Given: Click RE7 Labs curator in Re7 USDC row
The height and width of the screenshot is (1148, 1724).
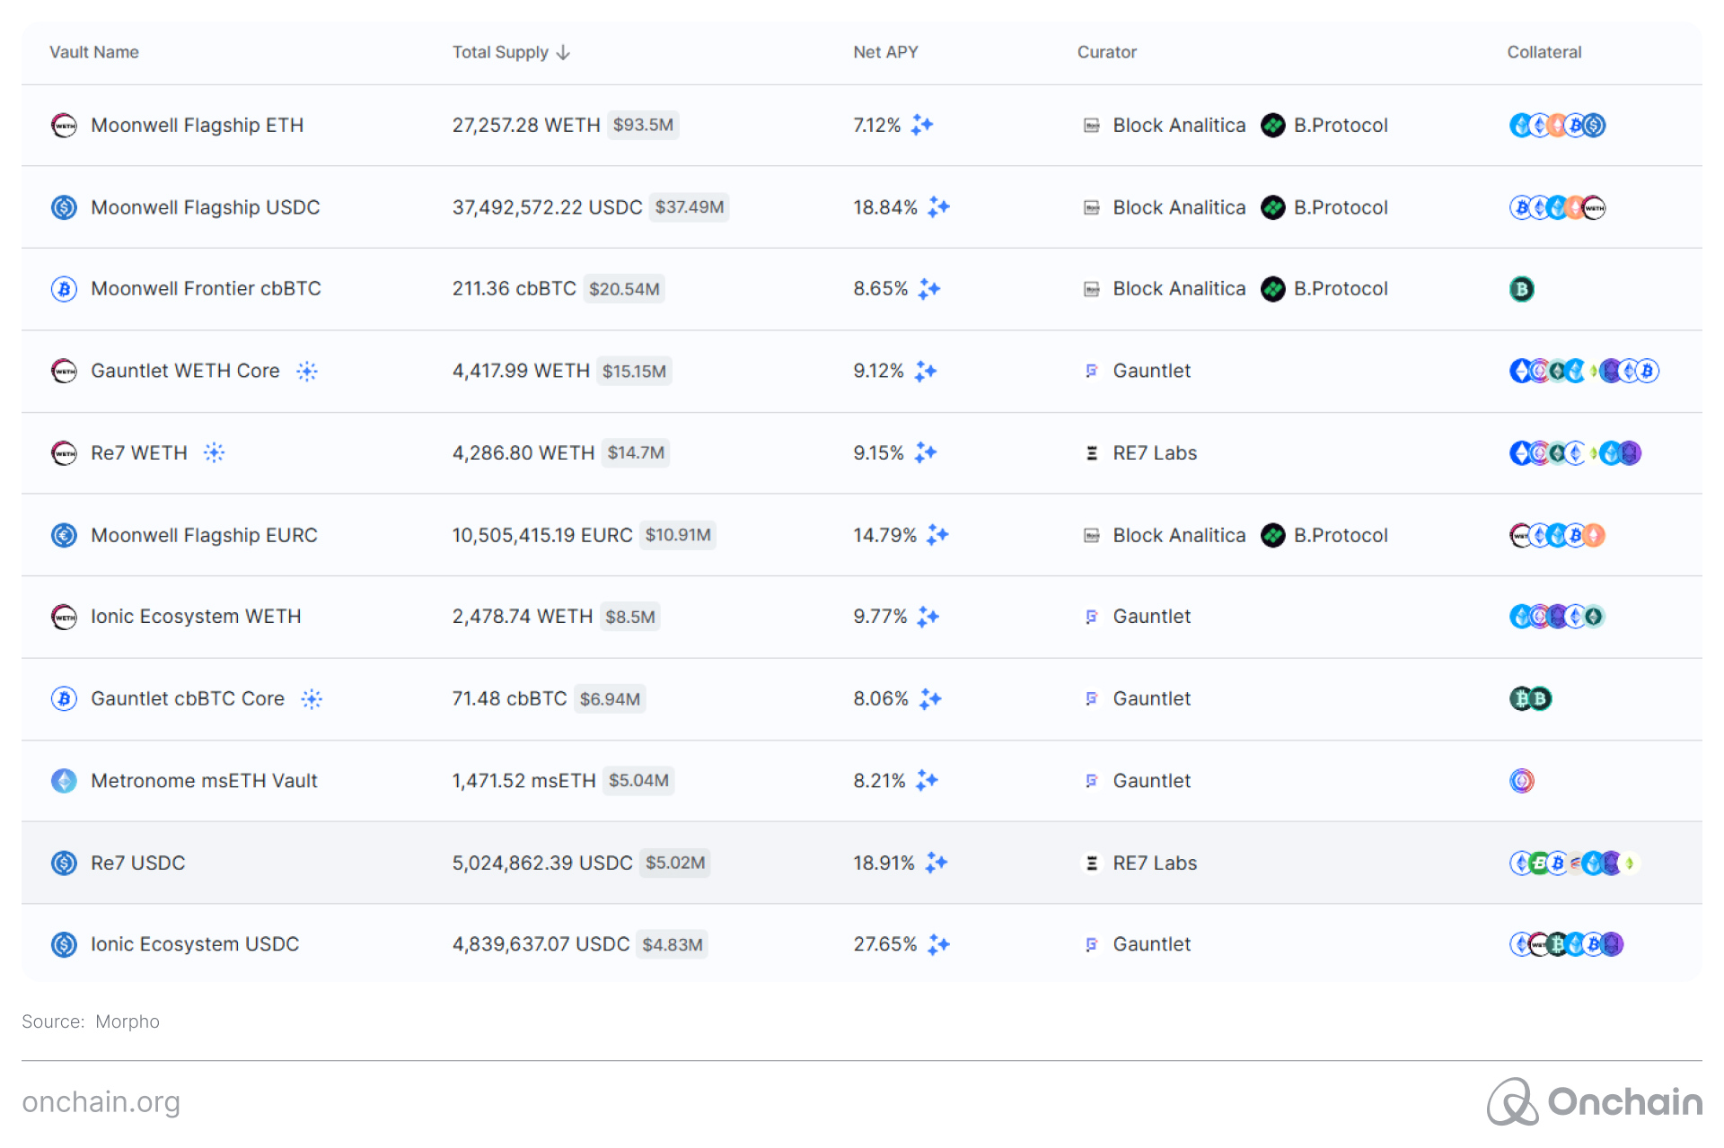Looking at the screenshot, I should click(x=1140, y=863).
